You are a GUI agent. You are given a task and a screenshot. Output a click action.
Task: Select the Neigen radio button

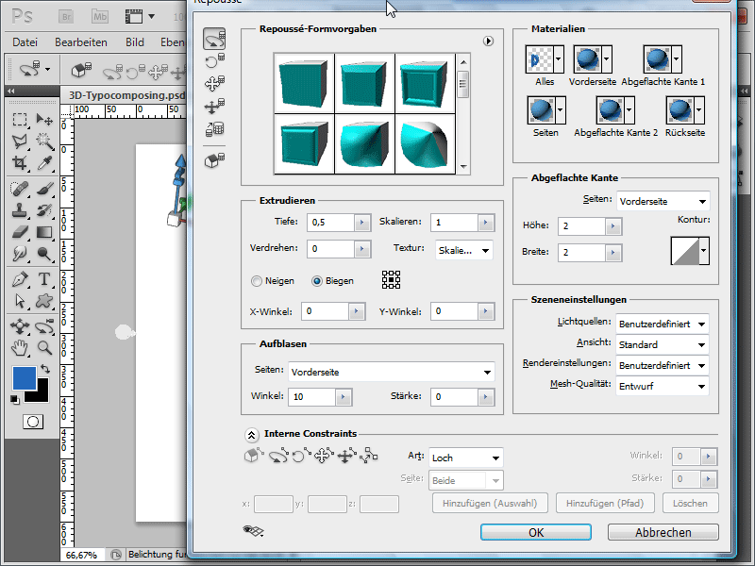[257, 281]
